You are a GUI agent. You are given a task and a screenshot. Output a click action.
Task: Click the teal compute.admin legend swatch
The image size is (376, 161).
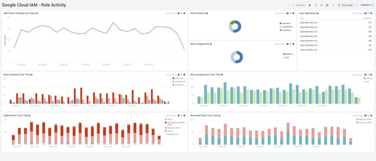coord(357,122)
